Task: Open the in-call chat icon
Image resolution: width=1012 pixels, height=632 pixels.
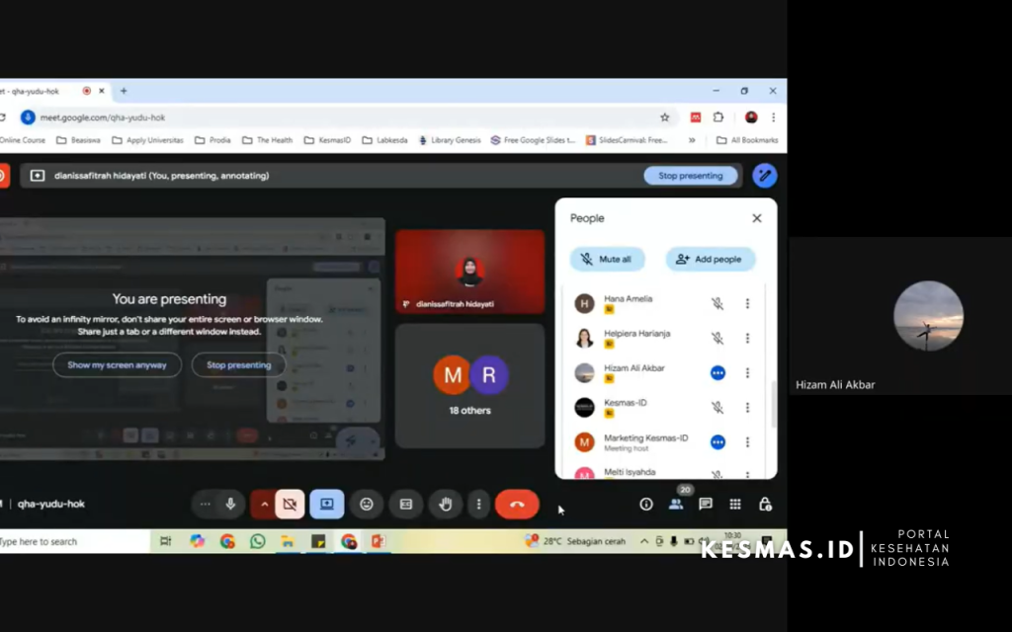Action: click(x=706, y=504)
